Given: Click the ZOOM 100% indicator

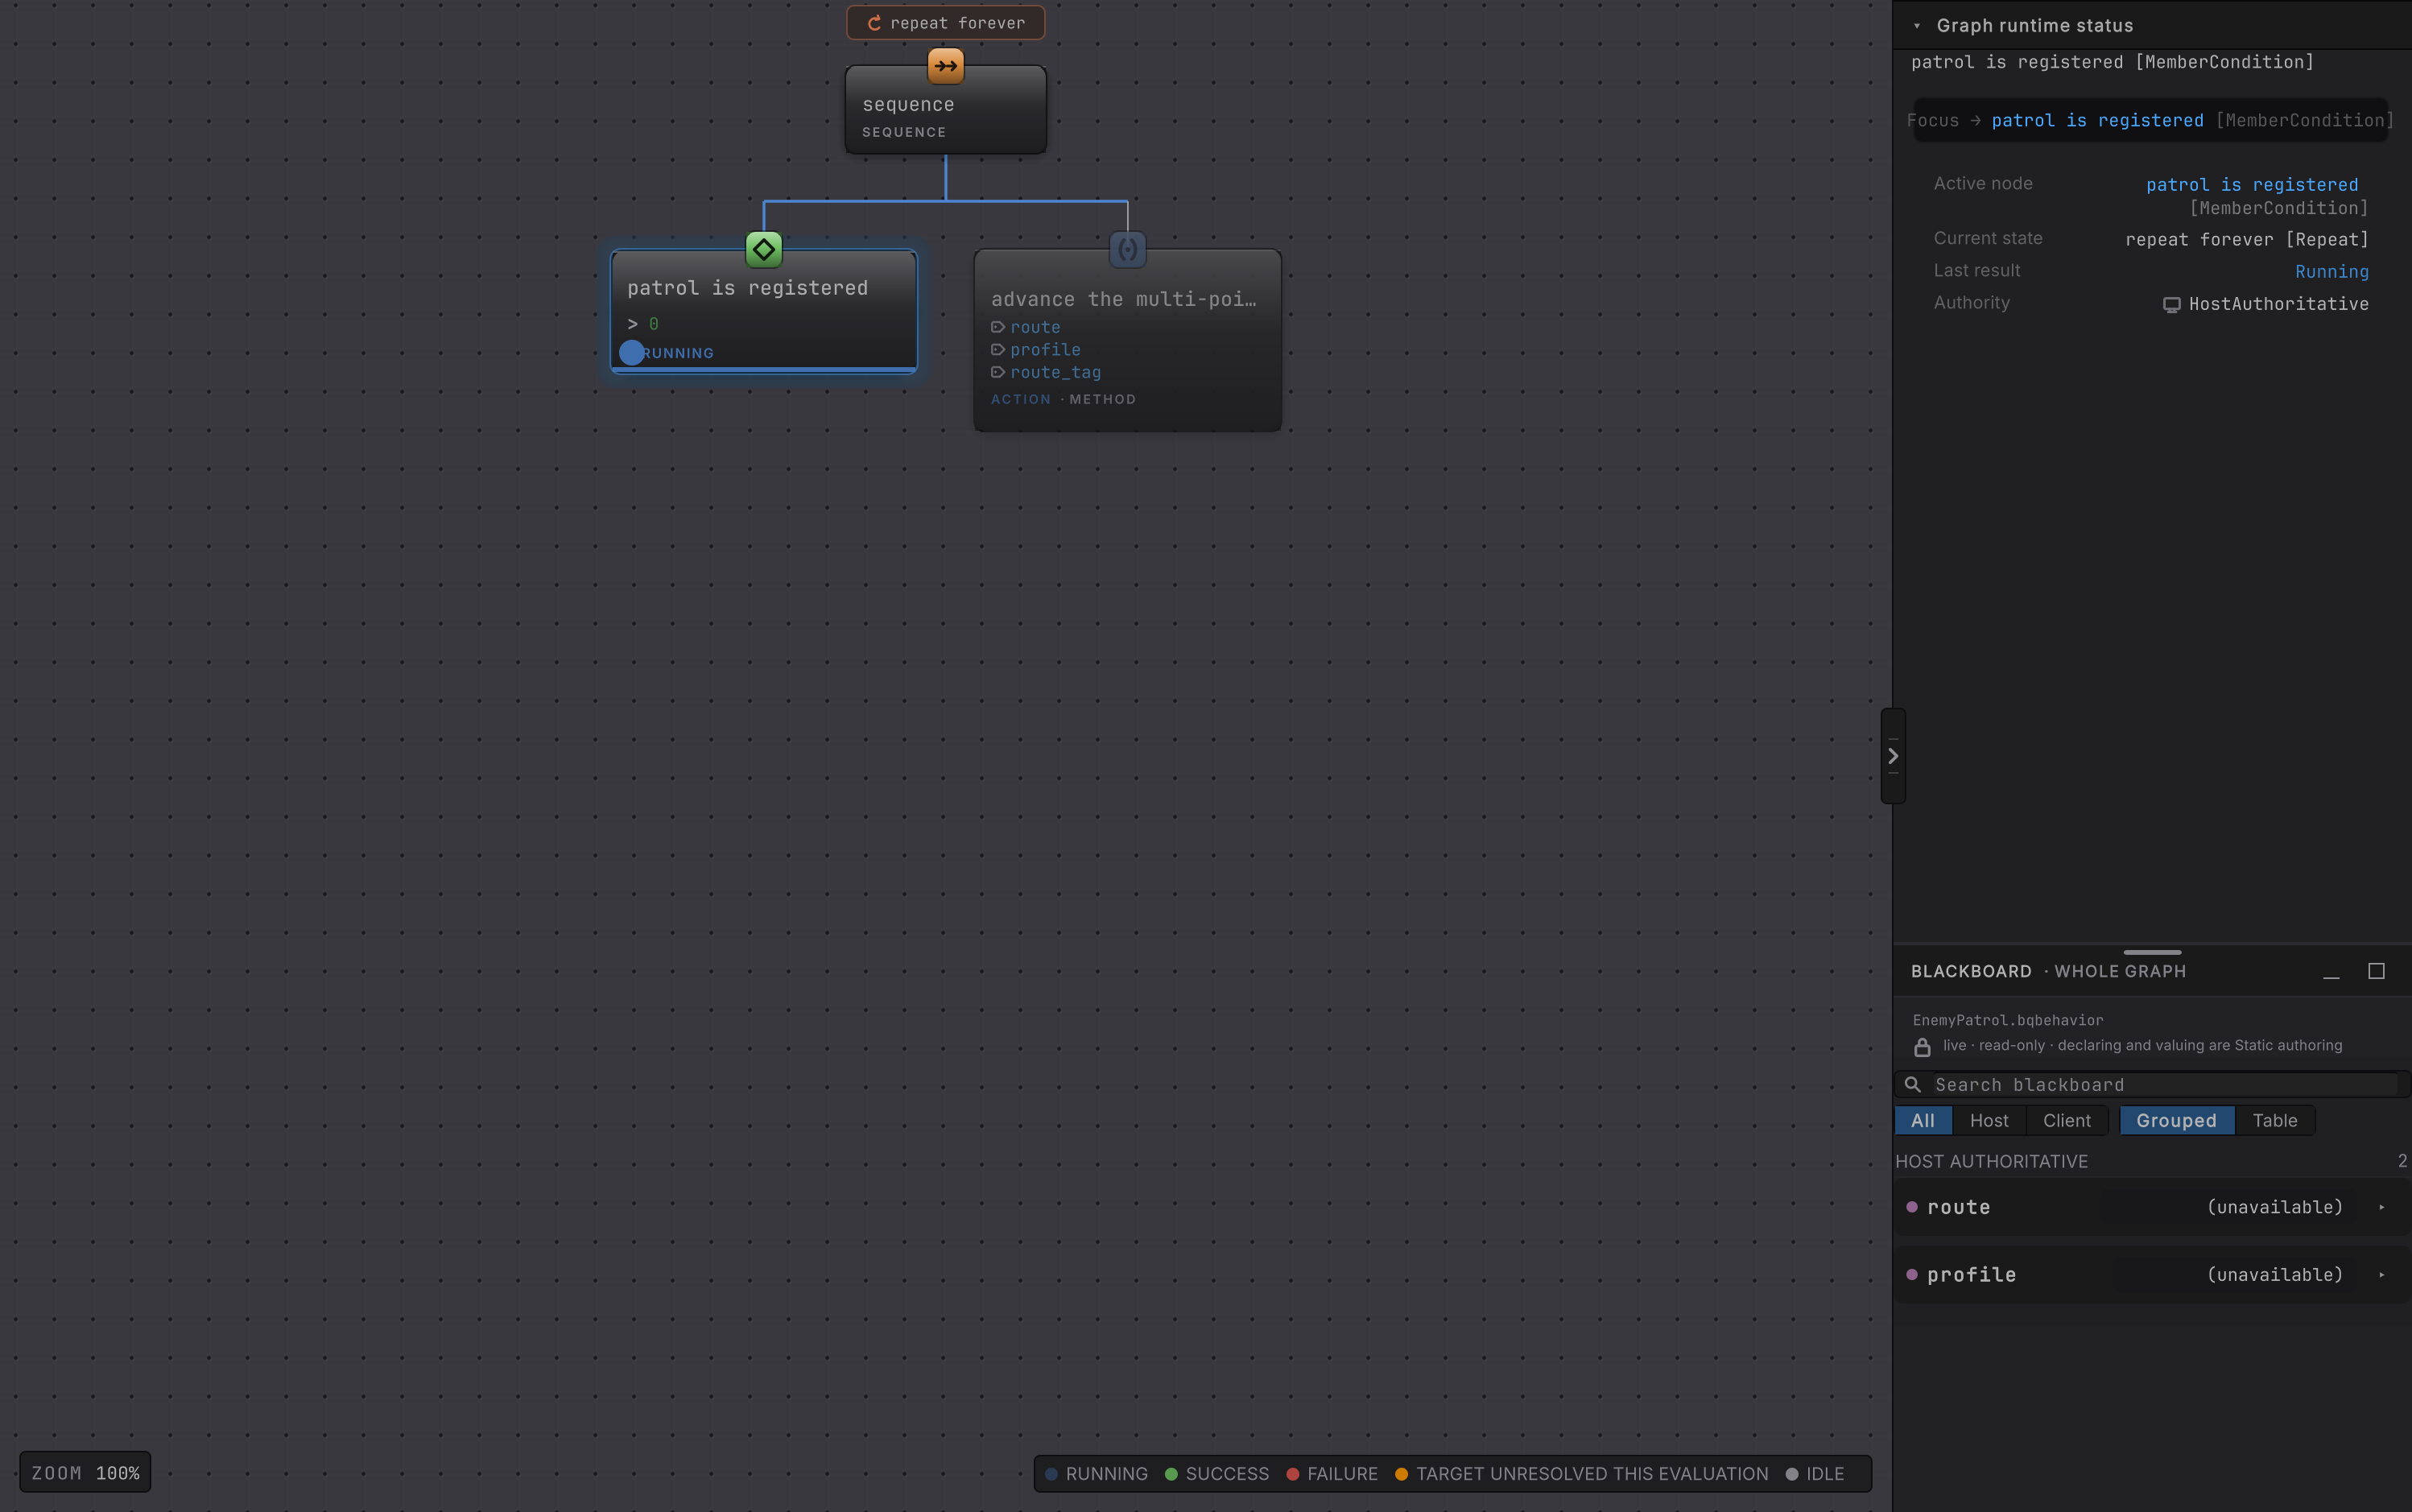Looking at the screenshot, I should tap(85, 1473).
